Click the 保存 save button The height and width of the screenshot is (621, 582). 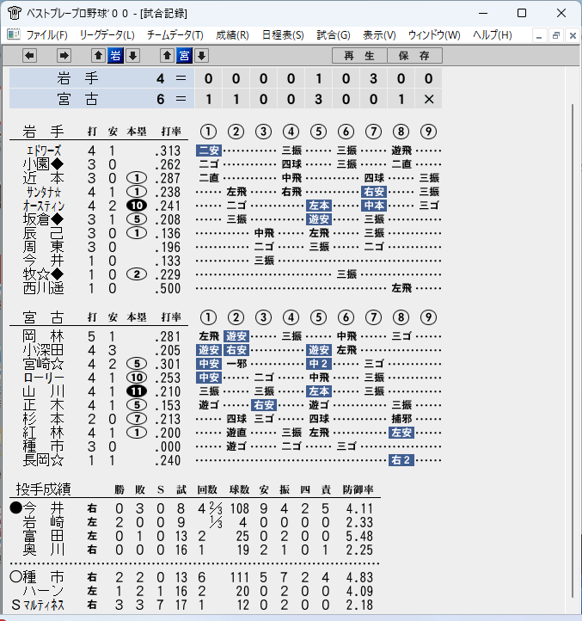click(414, 56)
